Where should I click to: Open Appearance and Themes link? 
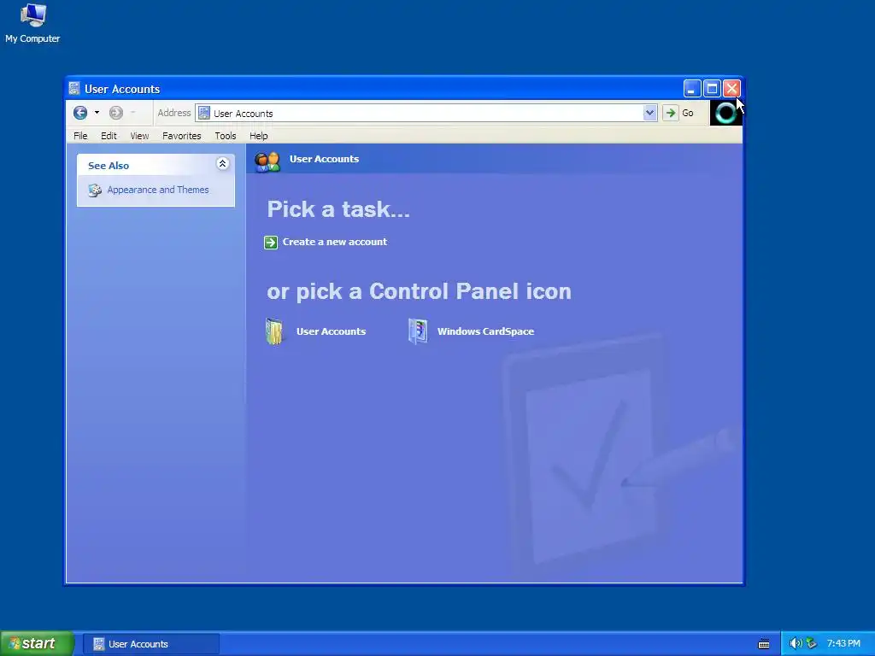pos(158,190)
